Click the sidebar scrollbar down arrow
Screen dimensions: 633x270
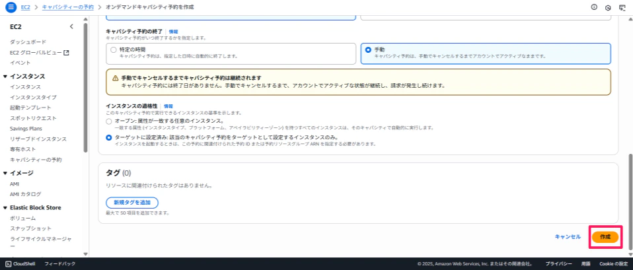click(85, 254)
